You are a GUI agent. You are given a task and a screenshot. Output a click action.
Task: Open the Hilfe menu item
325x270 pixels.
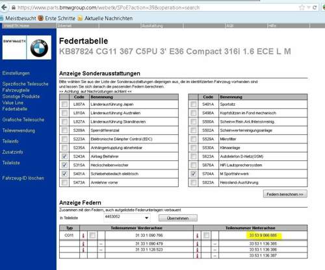click(x=272, y=26)
